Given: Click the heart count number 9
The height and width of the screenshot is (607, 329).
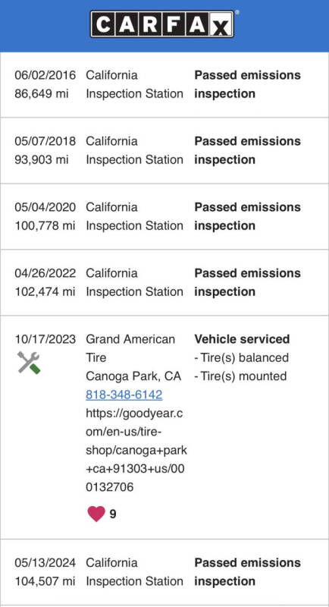Looking at the screenshot, I should pyautogui.click(x=113, y=514).
